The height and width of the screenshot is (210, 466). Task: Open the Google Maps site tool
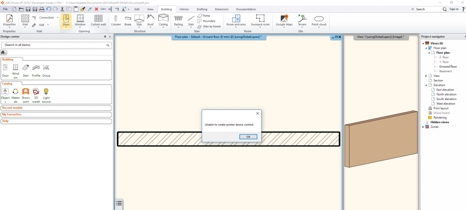pyautogui.click(x=284, y=20)
